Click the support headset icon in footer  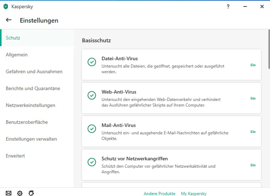tap(31, 193)
